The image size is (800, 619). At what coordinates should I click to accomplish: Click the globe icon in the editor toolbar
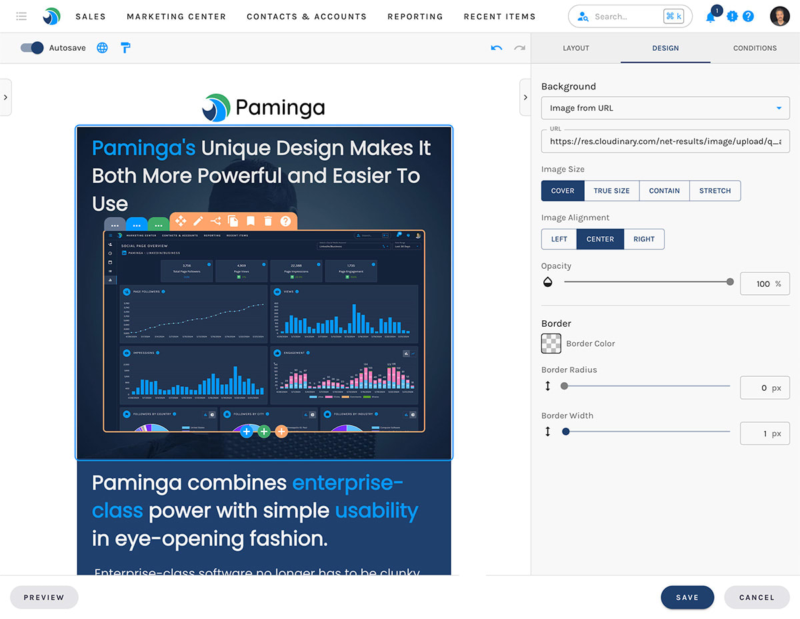click(101, 47)
